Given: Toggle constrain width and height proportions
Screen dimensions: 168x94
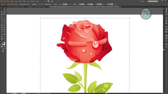Looking at the screenshot, I should (x=103, y=4).
